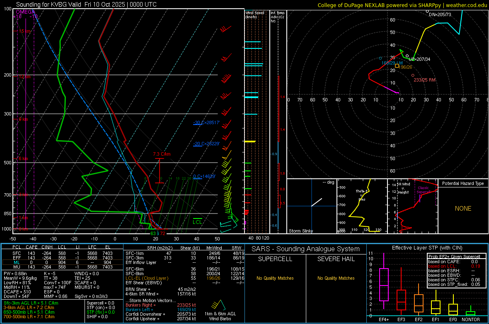The height and width of the screenshot is (324, 489).
Task: Click the '169/29 LM' left mover label
Action: pos(392,63)
